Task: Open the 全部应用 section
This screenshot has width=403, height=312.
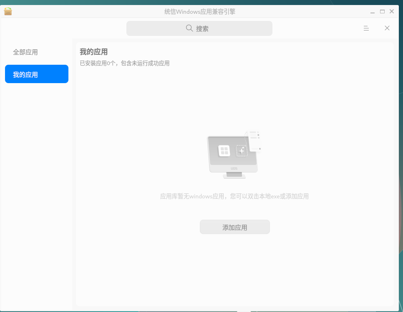Action: point(25,52)
